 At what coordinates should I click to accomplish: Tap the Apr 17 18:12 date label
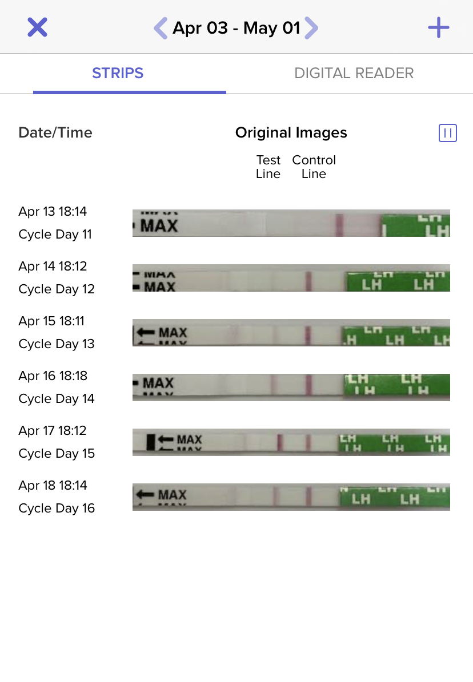[51, 431]
